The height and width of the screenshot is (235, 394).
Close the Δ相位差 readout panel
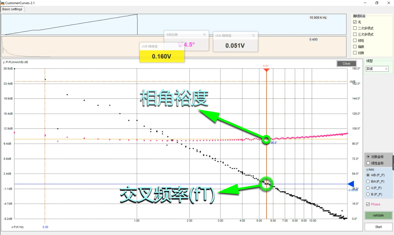tap(205, 34)
